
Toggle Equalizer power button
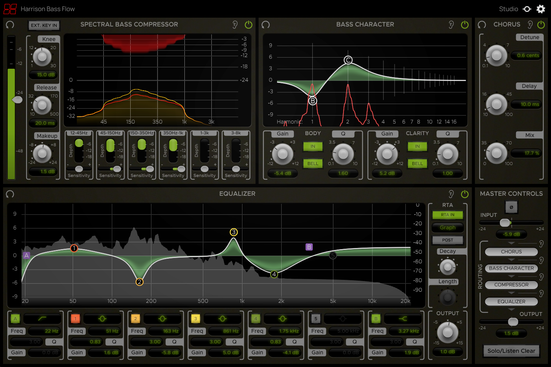click(x=465, y=194)
